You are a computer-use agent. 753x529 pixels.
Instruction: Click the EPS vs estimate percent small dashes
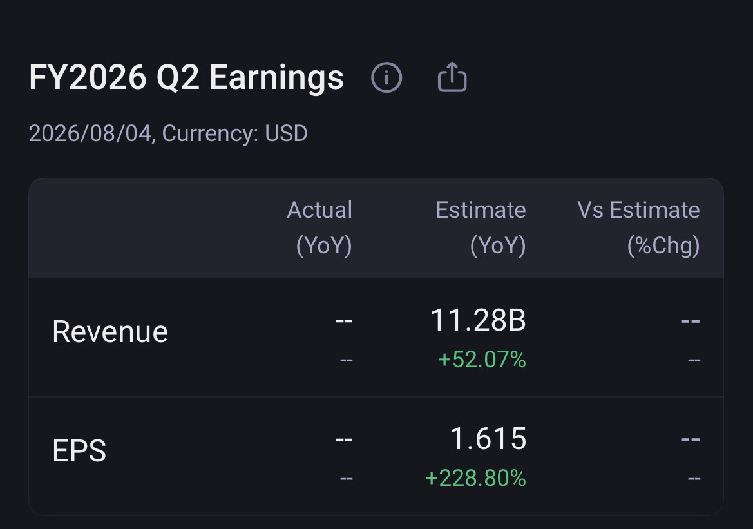(x=694, y=479)
